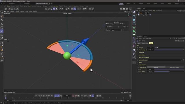The width and height of the screenshot is (185, 104).
Task: Open viewport Display menu
Action: click(17, 12)
